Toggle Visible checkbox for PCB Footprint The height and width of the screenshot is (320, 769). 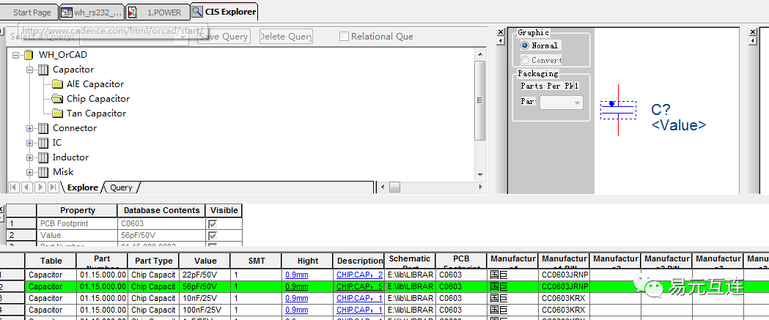213,223
